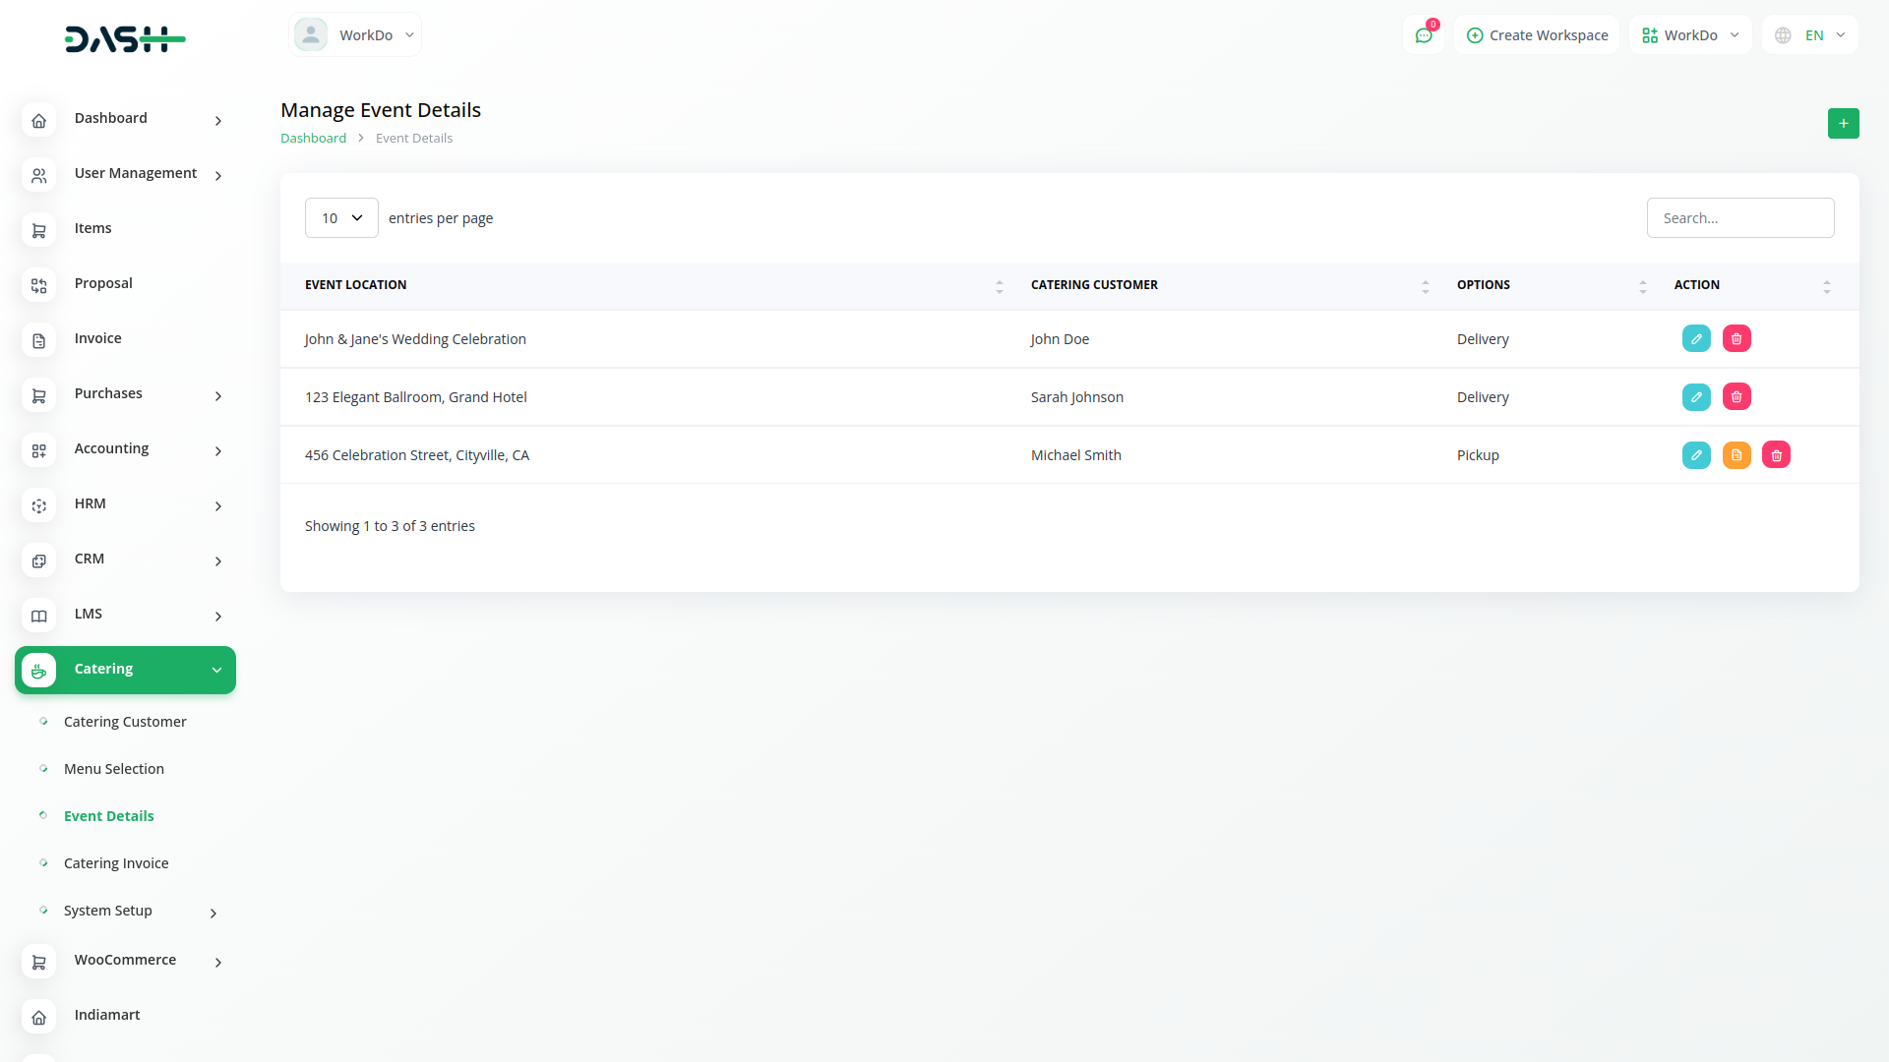This screenshot has height=1062, width=1889.
Task: Open the EN language dropdown
Action: click(x=1810, y=35)
